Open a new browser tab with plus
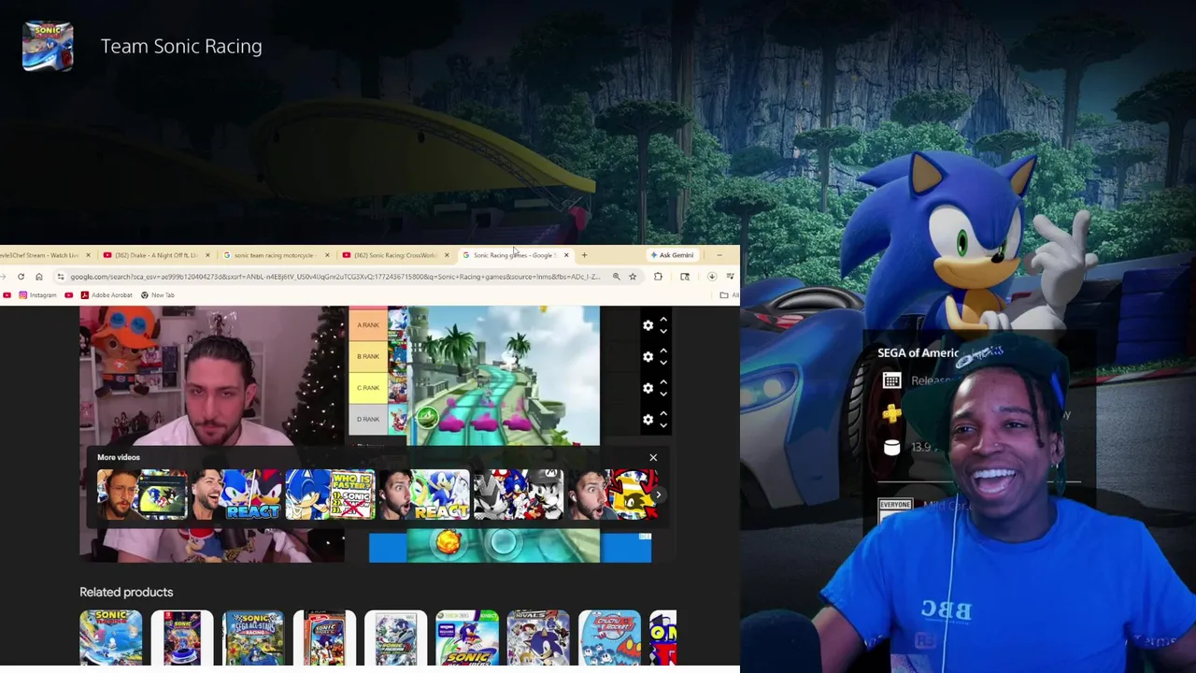The width and height of the screenshot is (1196, 673). coord(584,255)
